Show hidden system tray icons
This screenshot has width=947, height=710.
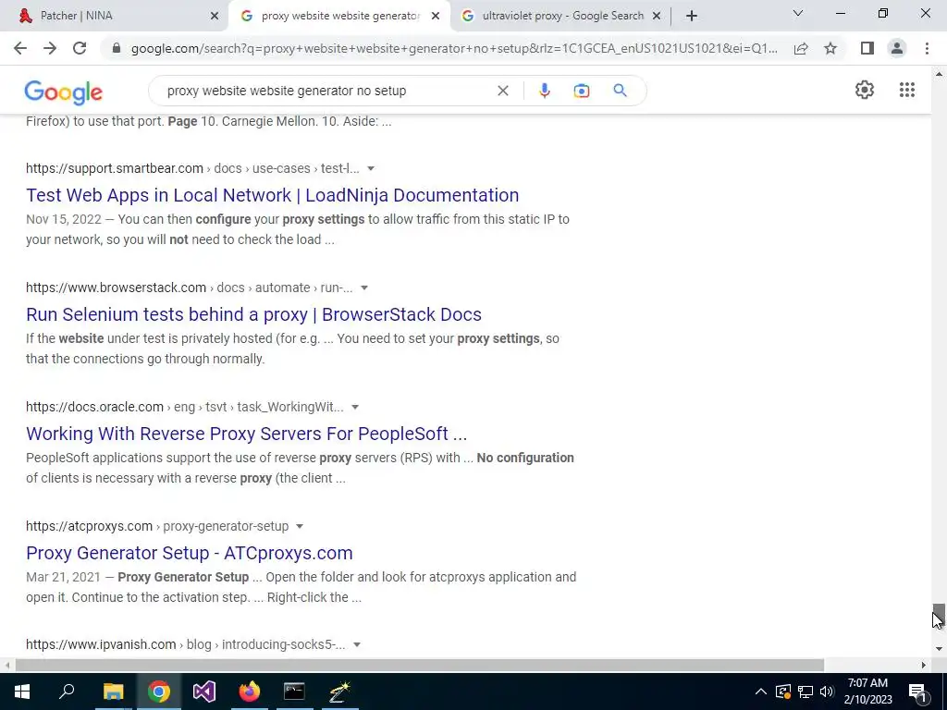[x=761, y=692]
